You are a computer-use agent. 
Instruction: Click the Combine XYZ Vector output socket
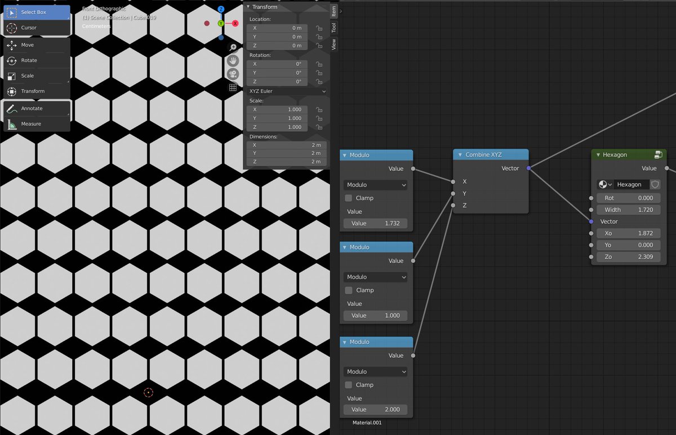coord(528,168)
